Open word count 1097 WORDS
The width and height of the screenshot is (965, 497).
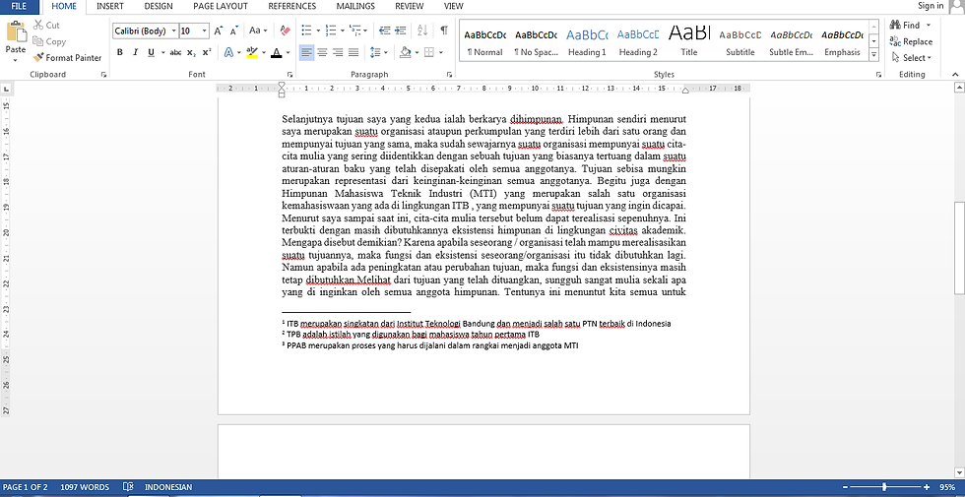pyautogui.click(x=85, y=486)
